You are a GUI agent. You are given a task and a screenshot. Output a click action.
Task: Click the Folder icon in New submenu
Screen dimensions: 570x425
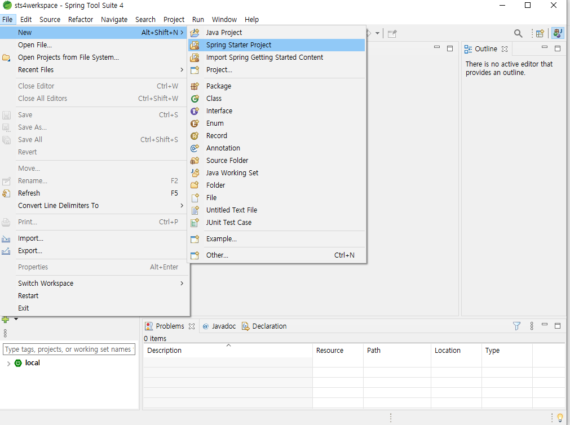pos(195,185)
